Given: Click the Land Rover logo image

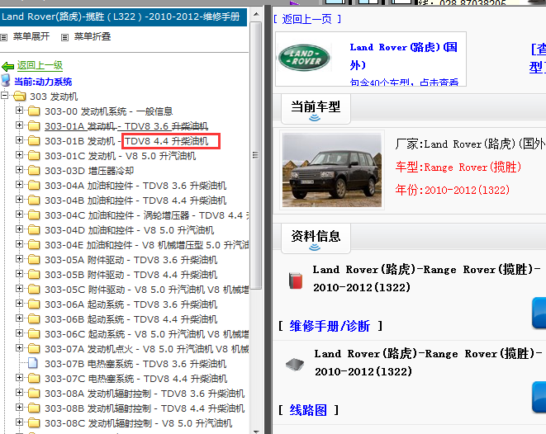Looking at the screenshot, I should 304,58.
